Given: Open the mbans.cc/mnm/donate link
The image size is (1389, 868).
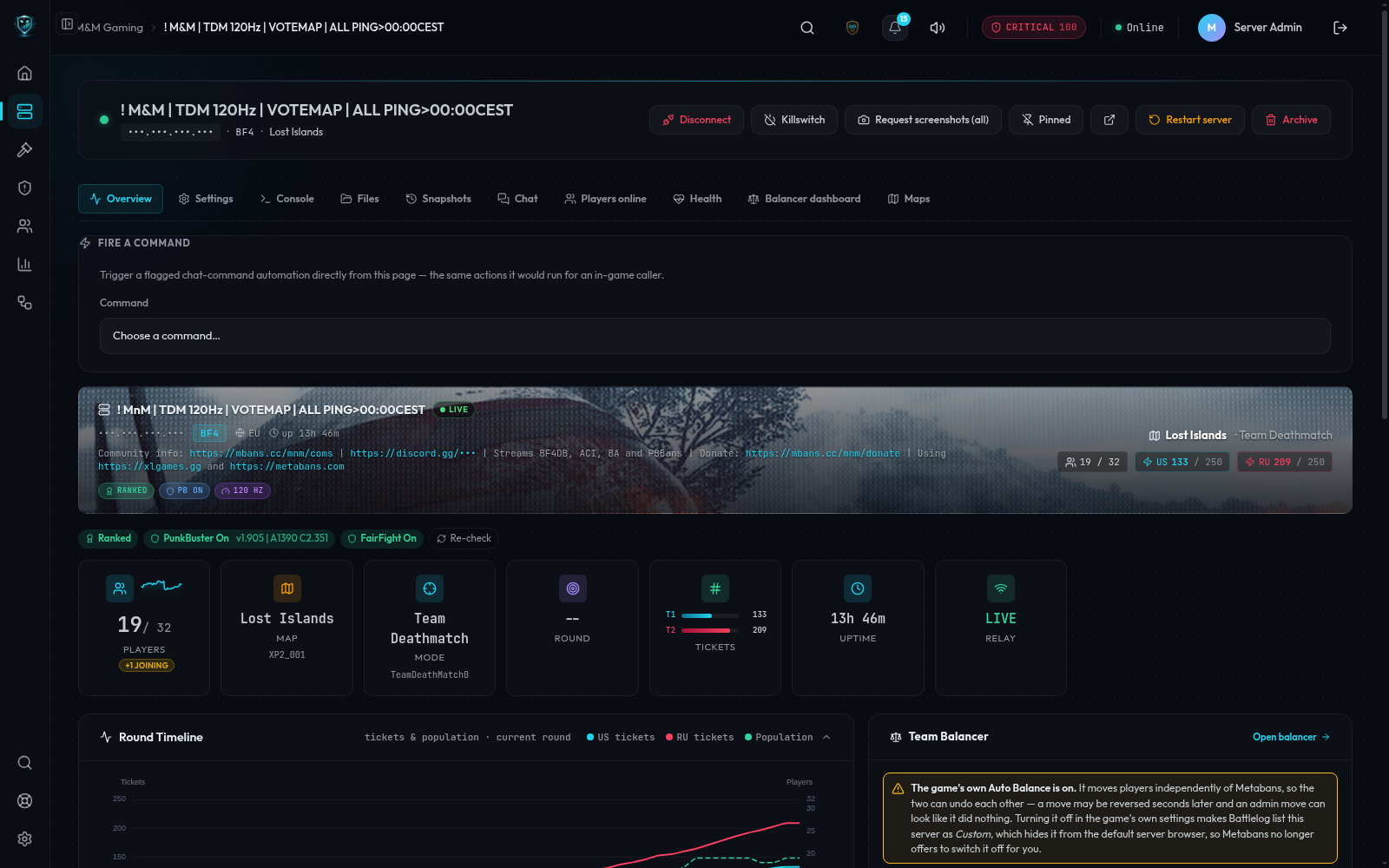Looking at the screenshot, I should click(823, 453).
